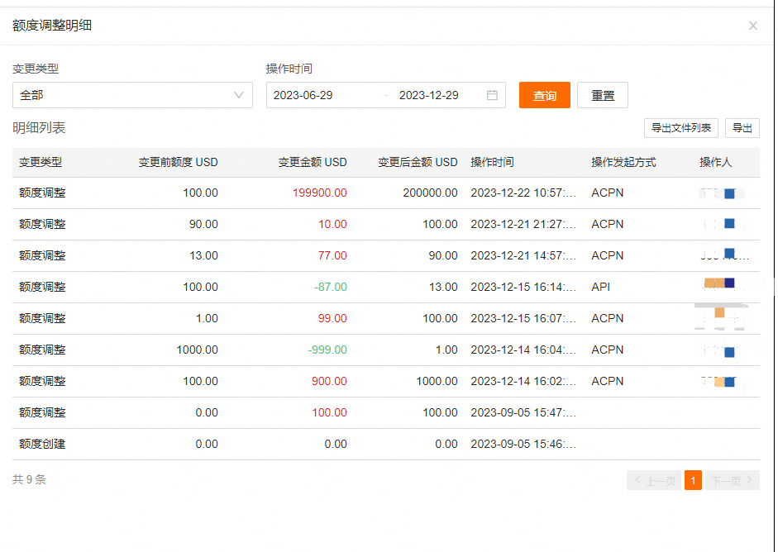
Task: Select the 变更类型 column header
Action: [x=41, y=162]
